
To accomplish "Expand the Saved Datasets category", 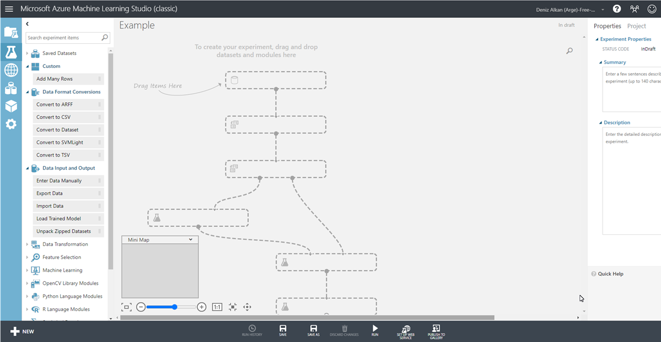I will (28, 53).
